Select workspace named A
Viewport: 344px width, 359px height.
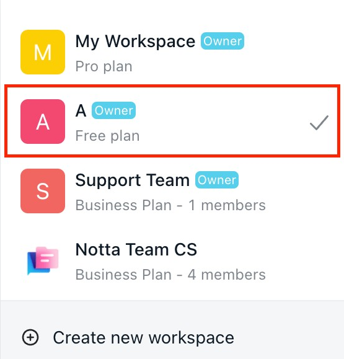(81, 110)
